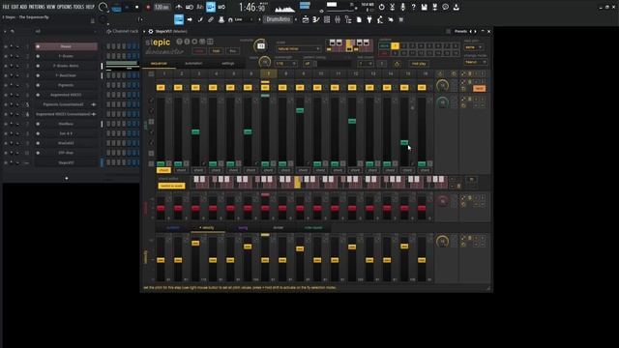Click the microphone recording icon in top toolbar
619x348 pixels.
pyautogui.click(x=402, y=7)
